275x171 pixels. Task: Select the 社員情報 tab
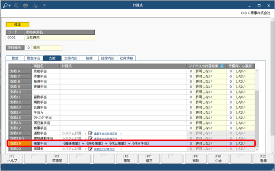[126, 58]
